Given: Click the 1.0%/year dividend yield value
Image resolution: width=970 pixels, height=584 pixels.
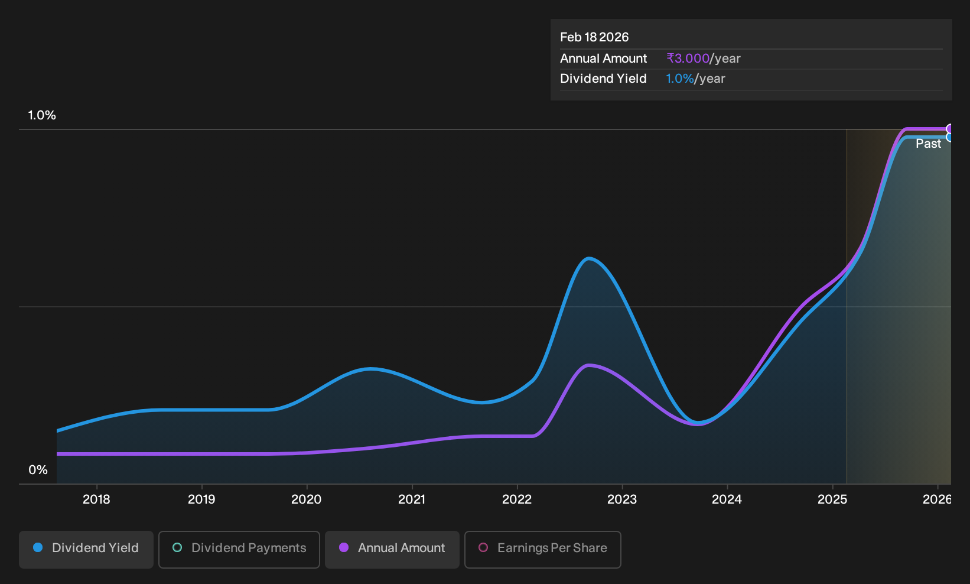Looking at the screenshot, I should [x=695, y=79].
